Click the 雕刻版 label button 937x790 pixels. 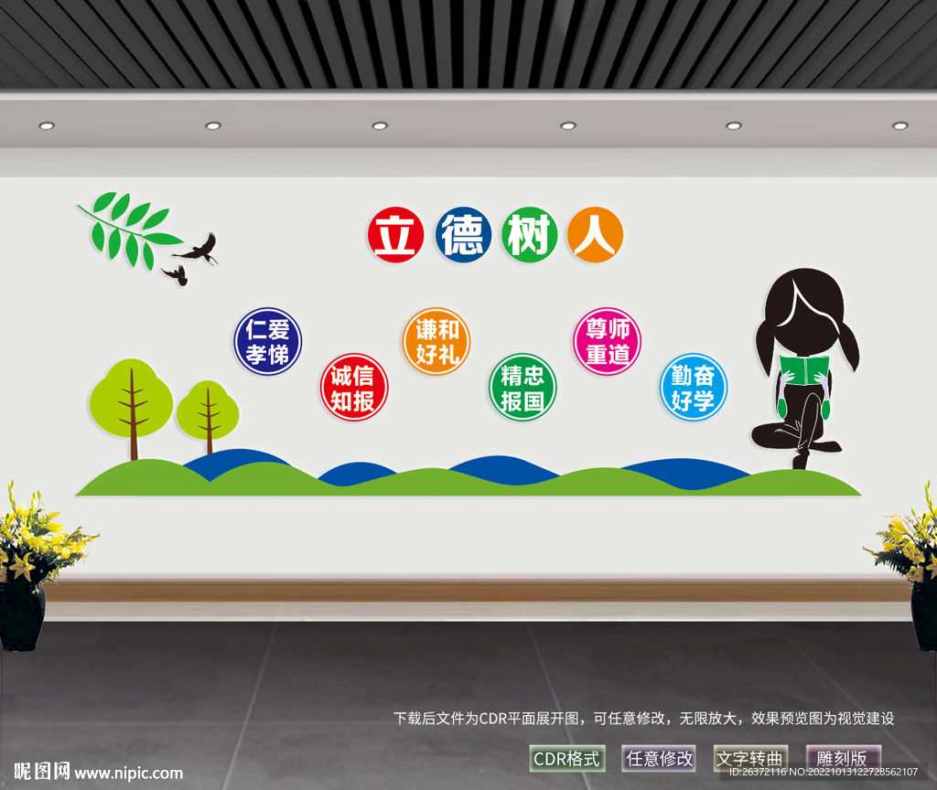tap(843, 759)
